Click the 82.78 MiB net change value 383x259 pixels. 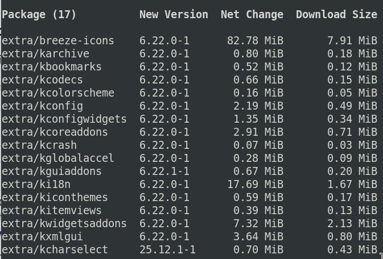point(254,41)
